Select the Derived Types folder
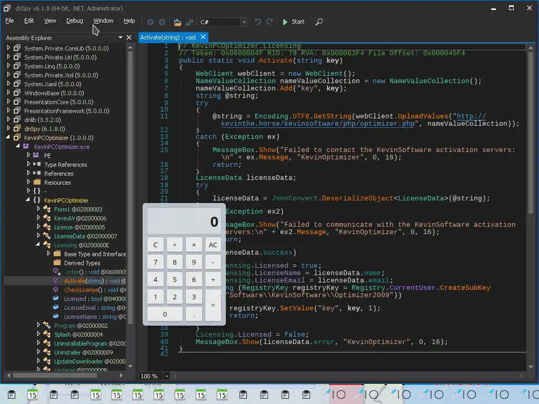This screenshot has height=404, width=539. tap(82, 263)
